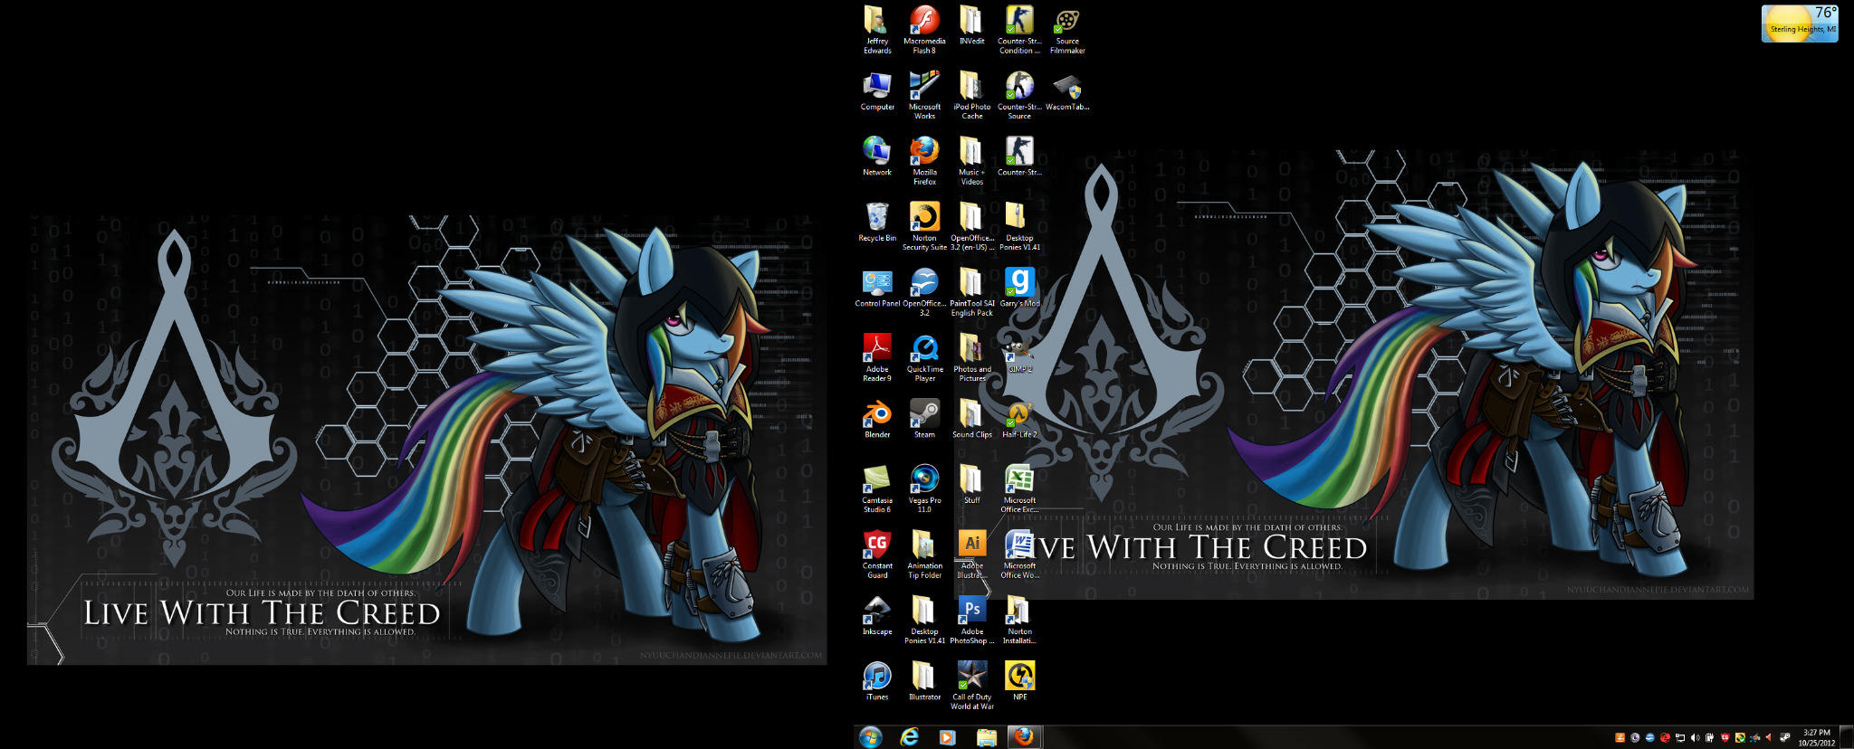Open the Steam tray icon
This screenshot has width=1854, height=749.
pyautogui.click(x=1784, y=738)
